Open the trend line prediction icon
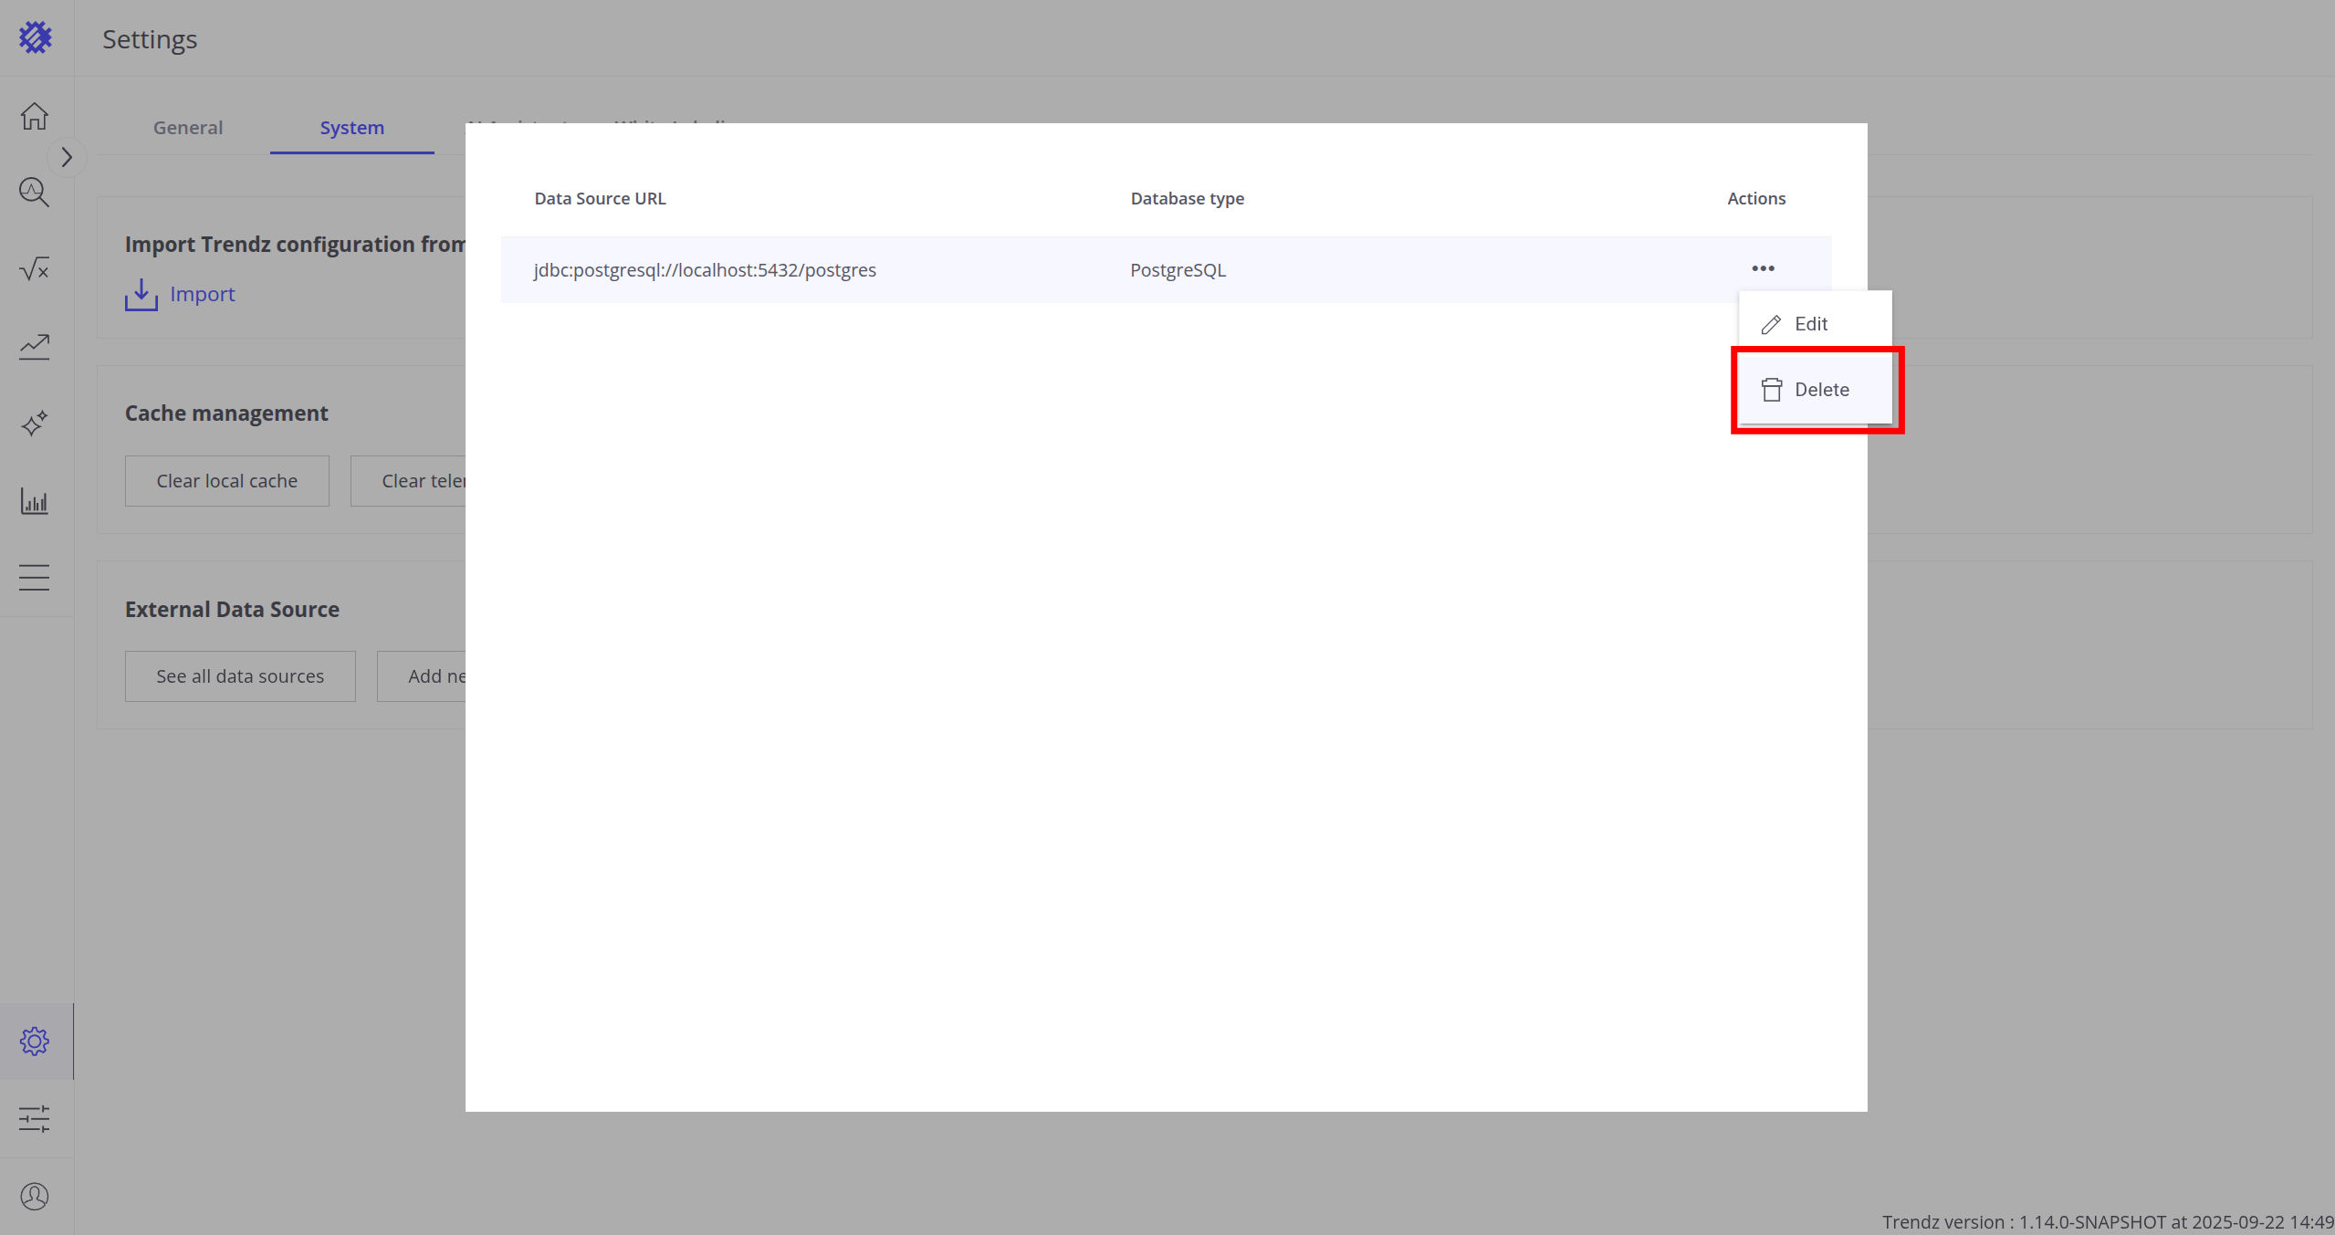 (35, 346)
